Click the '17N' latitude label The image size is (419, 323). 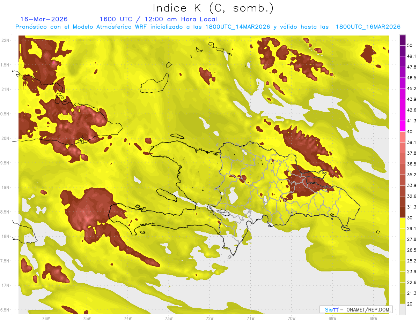click(5, 285)
